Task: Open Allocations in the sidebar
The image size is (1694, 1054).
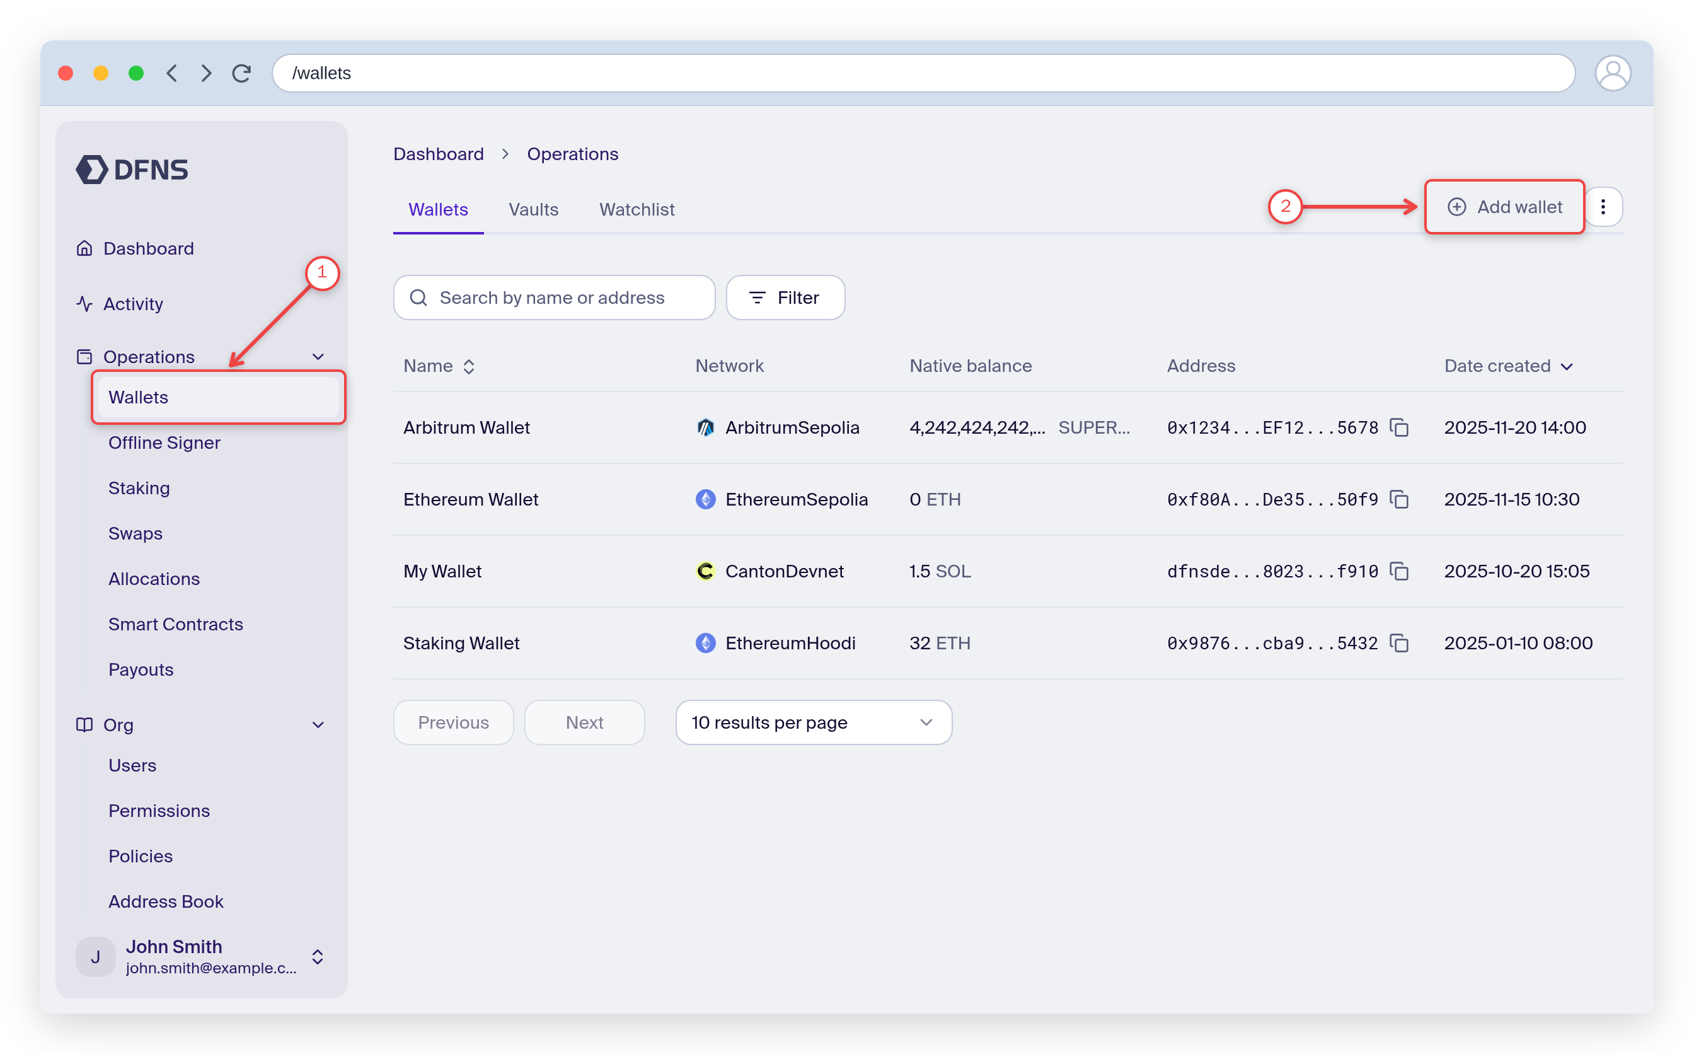Action: (x=154, y=579)
